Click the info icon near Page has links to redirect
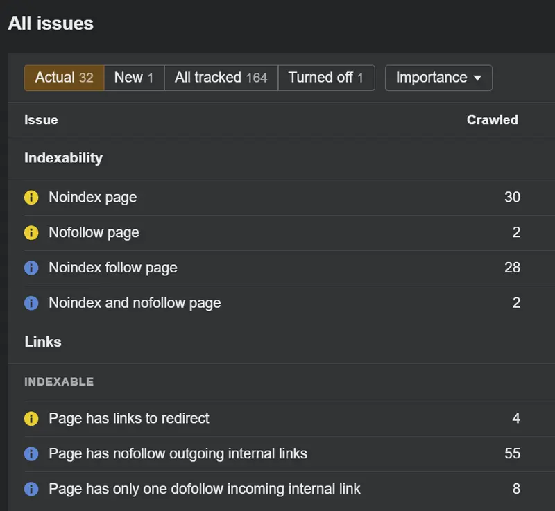The width and height of the screenshot is (555, 511). pyautogui.click(x=31, y=419)
